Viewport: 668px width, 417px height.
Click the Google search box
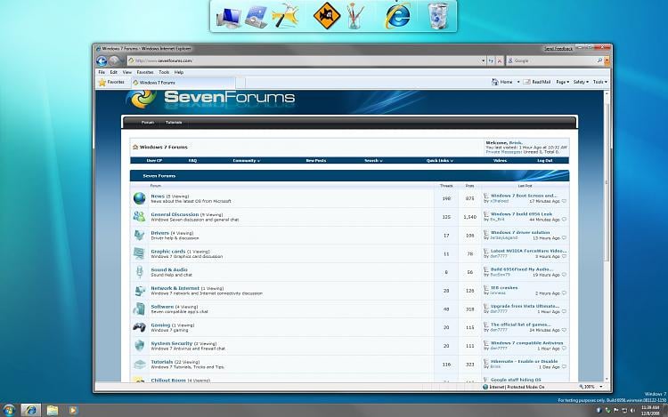[555, 60]
